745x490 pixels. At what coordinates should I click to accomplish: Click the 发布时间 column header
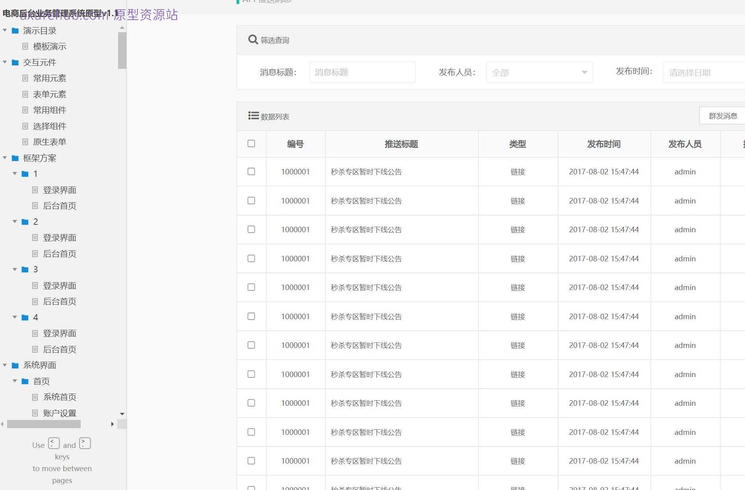coord(604,144)
